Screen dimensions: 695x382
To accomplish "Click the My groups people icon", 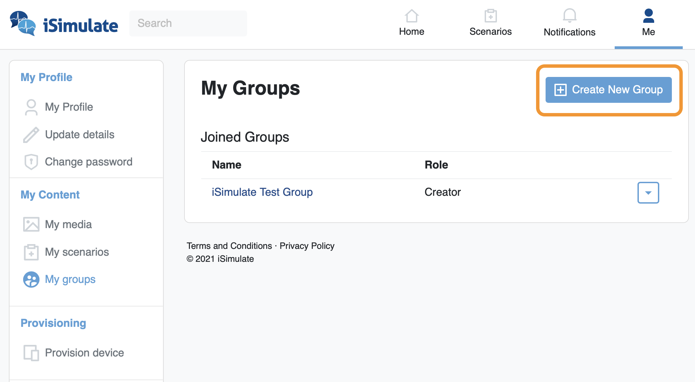I will point(31,280).
